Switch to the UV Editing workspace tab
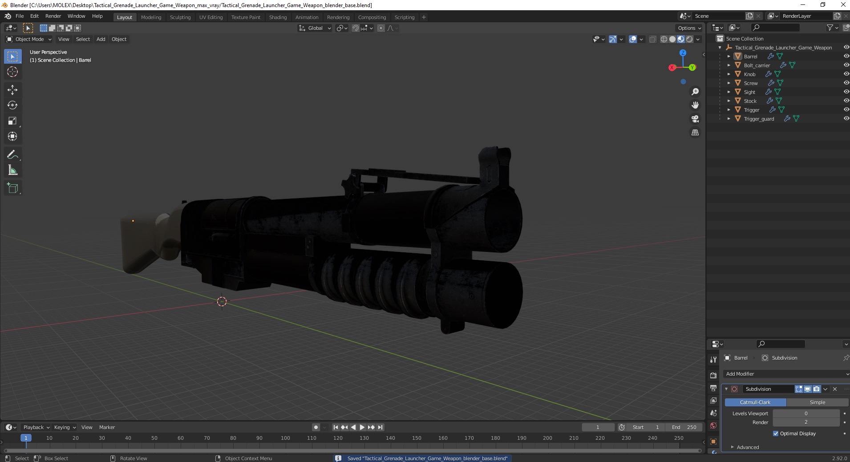This screenshot has width=850, height=462. point(211,17)
